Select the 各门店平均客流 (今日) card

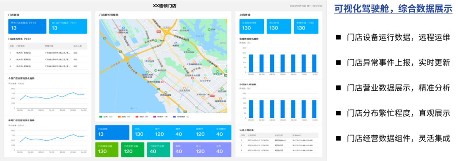(68, 27)
